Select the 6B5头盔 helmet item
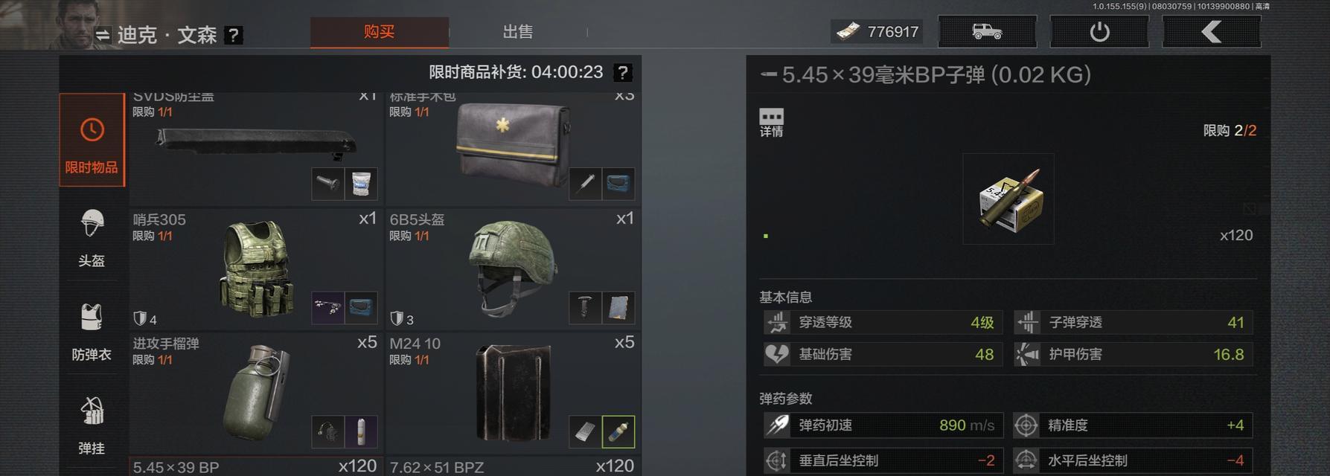 513,268
